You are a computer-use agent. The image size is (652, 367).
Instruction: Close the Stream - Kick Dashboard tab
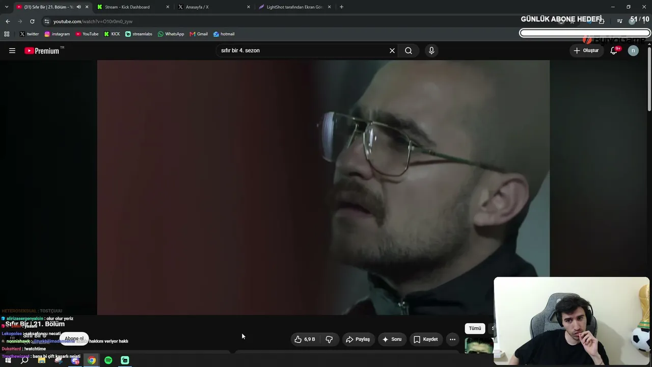[x=168, y=7]
